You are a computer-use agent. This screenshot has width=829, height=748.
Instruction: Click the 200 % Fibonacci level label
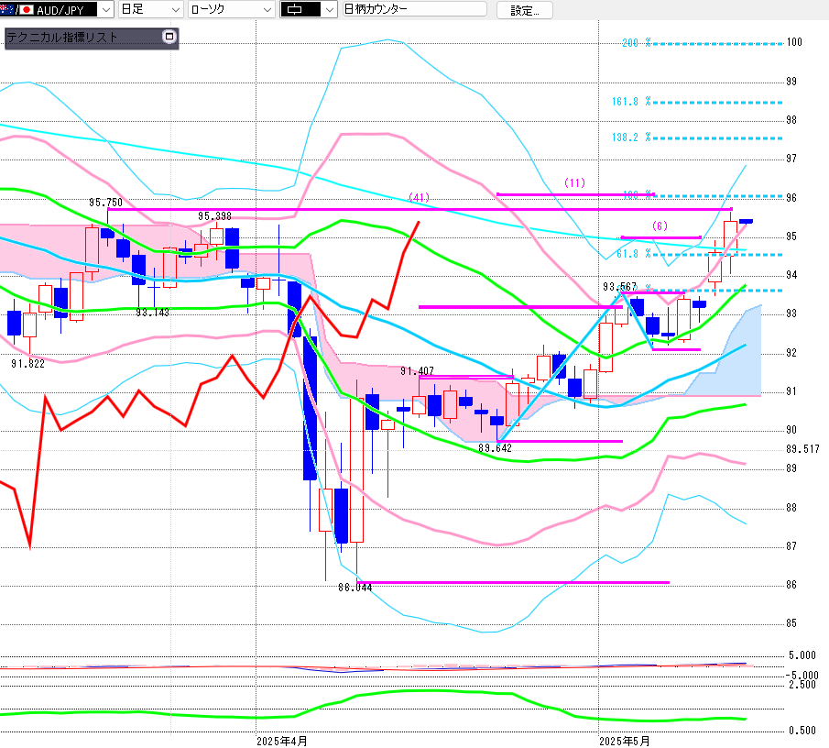[x=637, y=43]
